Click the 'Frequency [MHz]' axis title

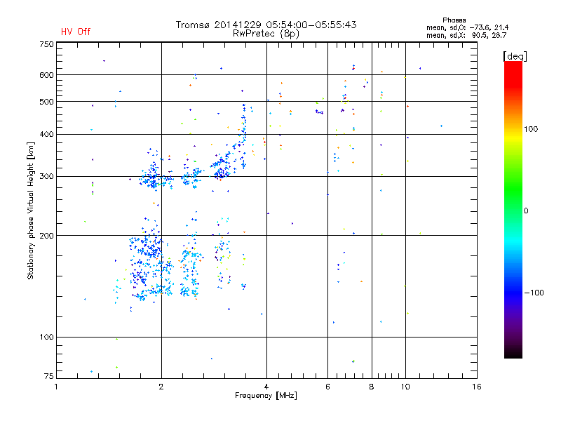point(266,396)
